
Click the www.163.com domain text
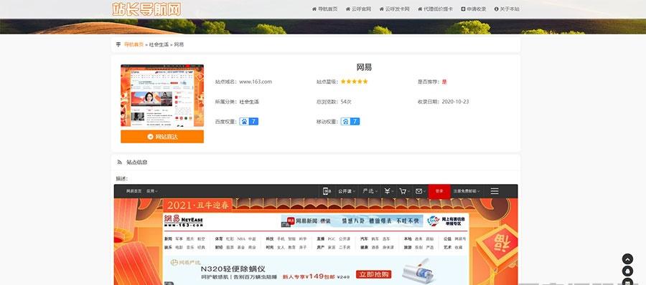tap(256, 82)
